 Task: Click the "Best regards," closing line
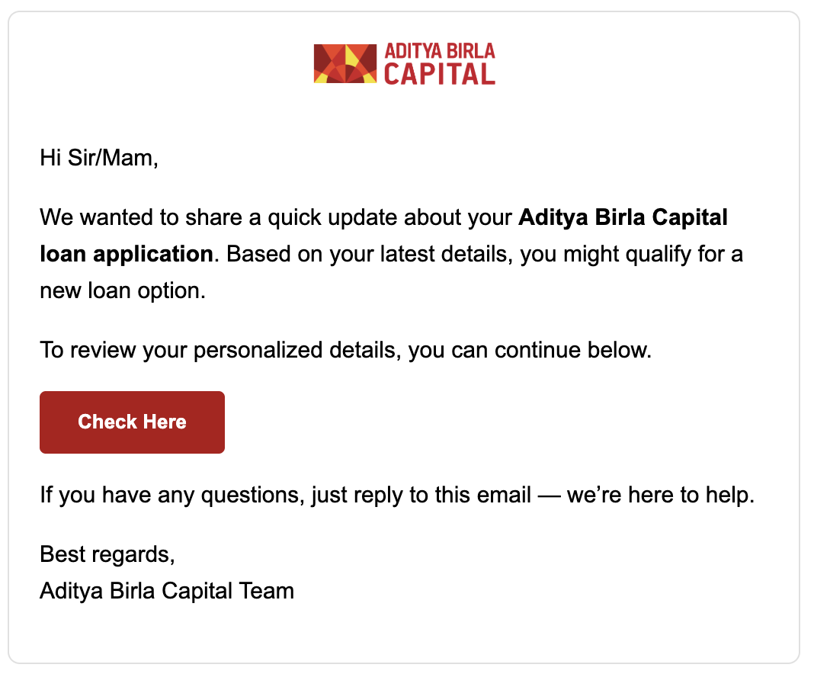(107, 554)
